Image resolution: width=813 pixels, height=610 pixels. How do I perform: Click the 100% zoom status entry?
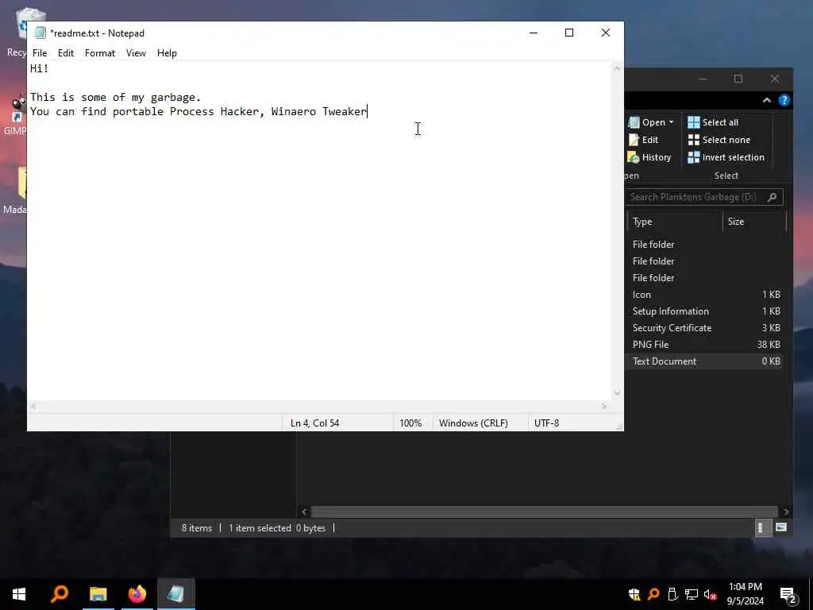[410, 423]
